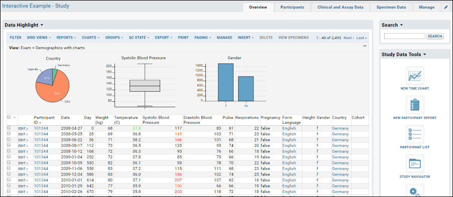Switch to the Participants tab
This screenshot has width=453, height=197.
292,7
